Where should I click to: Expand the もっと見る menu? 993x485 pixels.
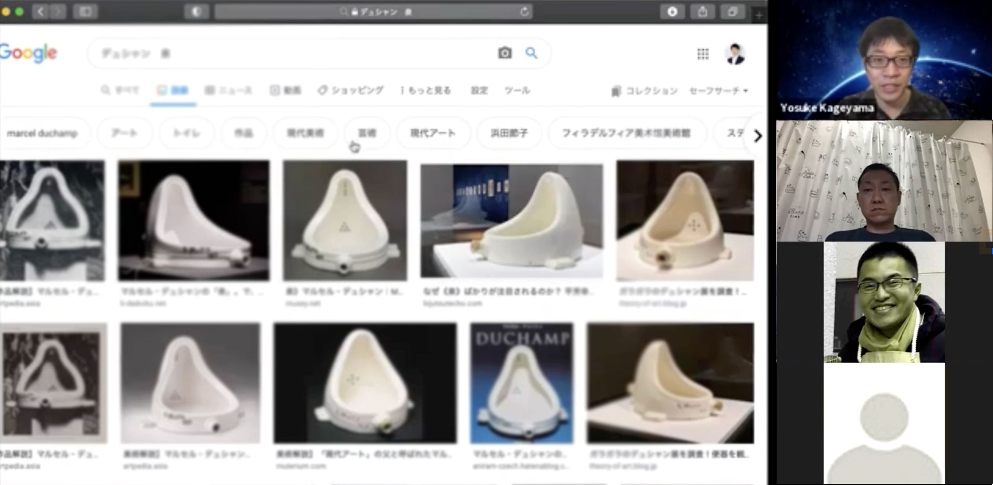pos(426,90)
